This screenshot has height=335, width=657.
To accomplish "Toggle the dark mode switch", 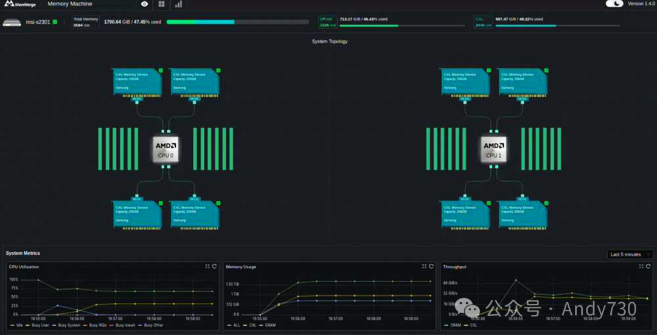I will [614, 4].
